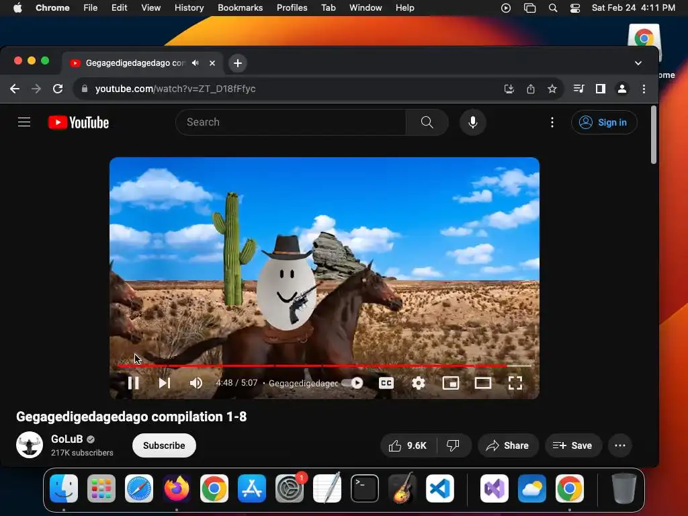Open Spotlight search in menu bar

pos(553,8)
